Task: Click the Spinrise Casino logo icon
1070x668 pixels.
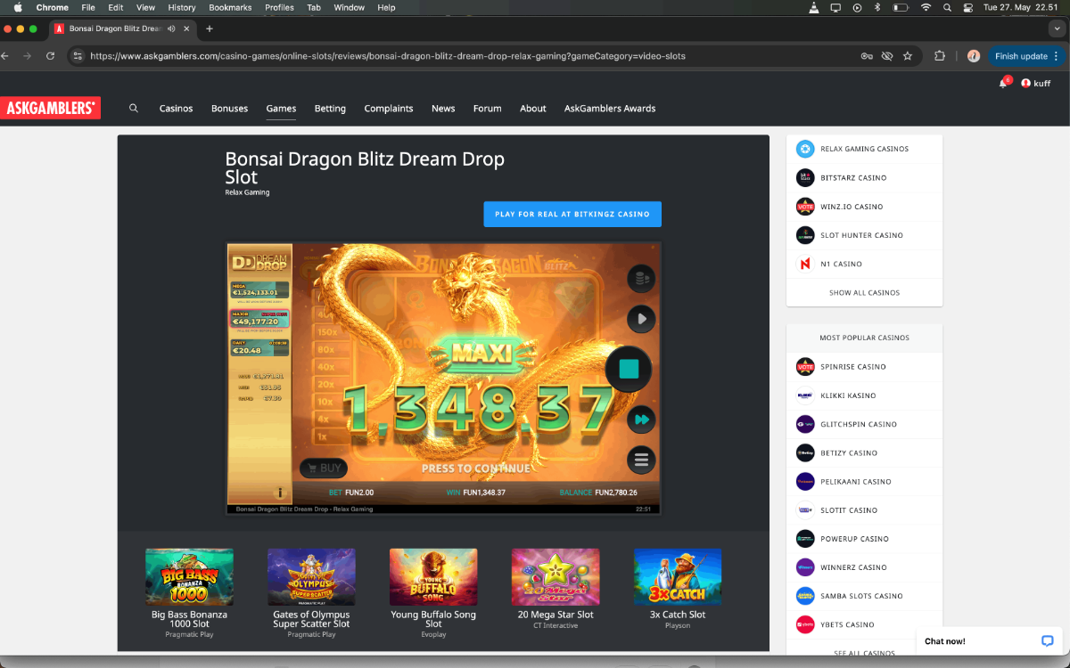Action: click(805, 367)
